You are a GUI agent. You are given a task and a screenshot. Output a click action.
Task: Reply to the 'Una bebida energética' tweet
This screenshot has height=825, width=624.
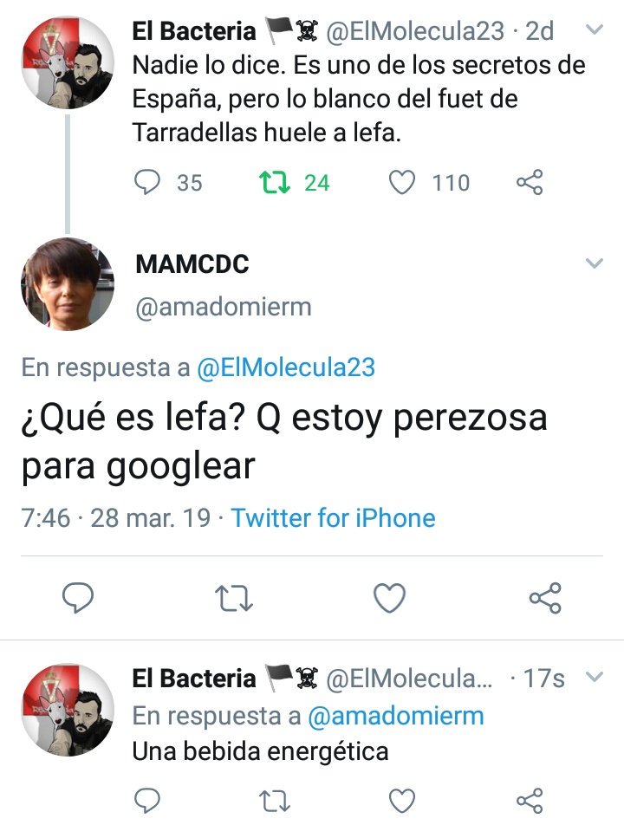[147, 801]
